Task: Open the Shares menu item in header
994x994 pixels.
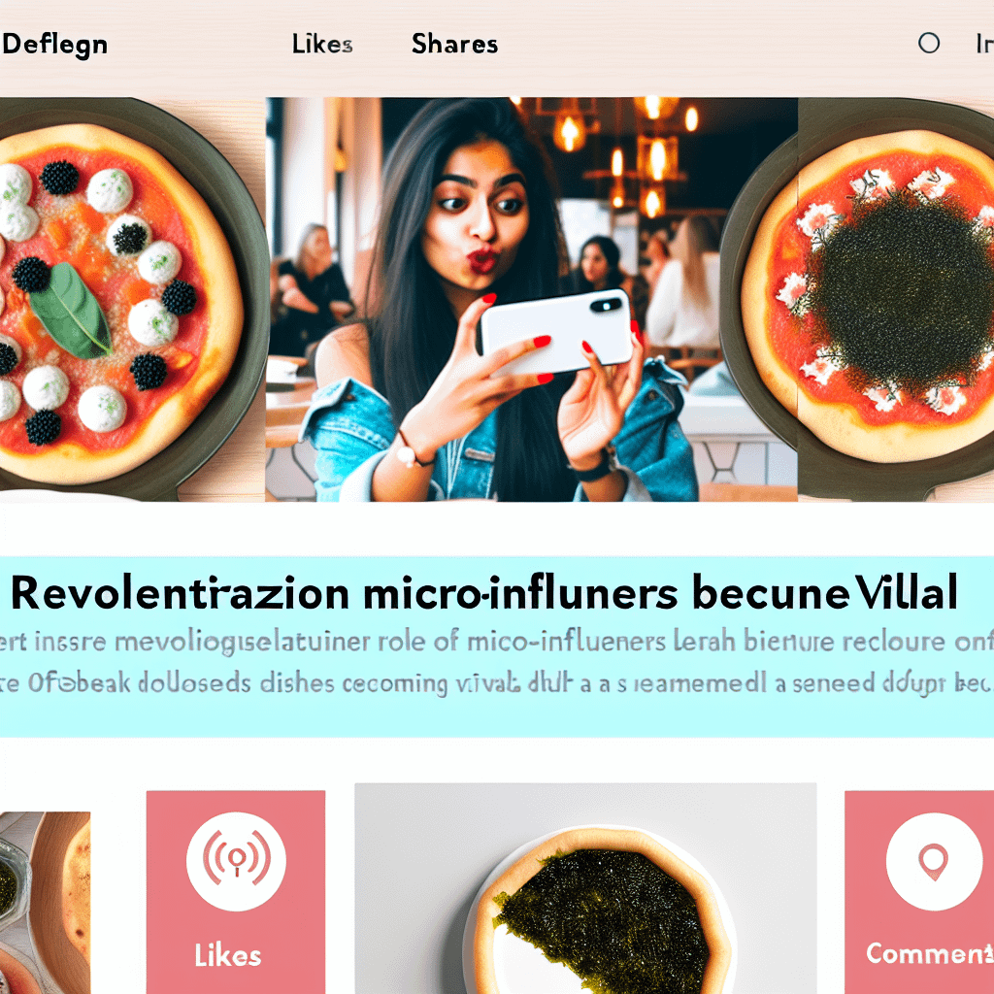Action: click(x=454, y=44)
